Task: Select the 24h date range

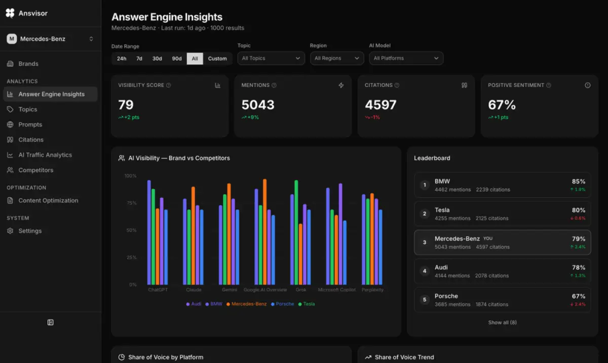Action: point(122,59)
